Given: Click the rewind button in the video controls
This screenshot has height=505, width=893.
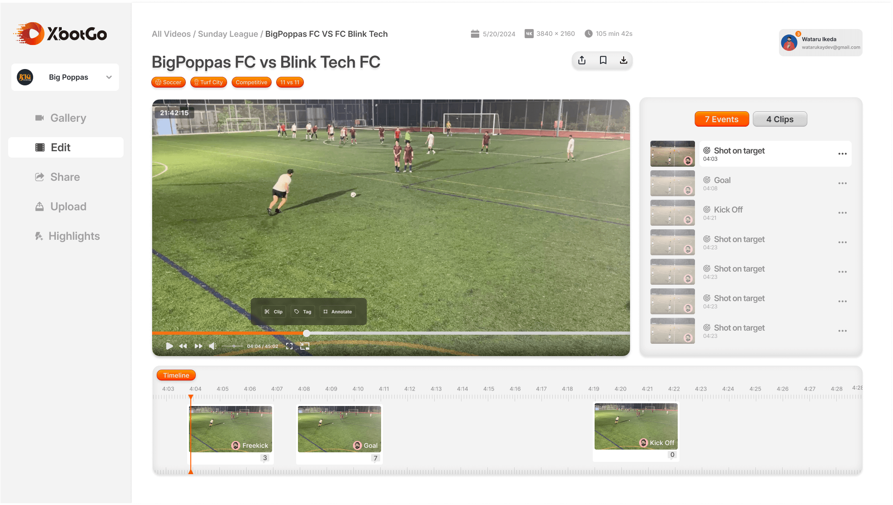Looking at the screenshot, I should click(183, 346).
